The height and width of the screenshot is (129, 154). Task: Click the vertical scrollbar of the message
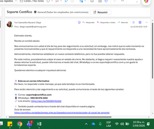click(x=152, y=50)
